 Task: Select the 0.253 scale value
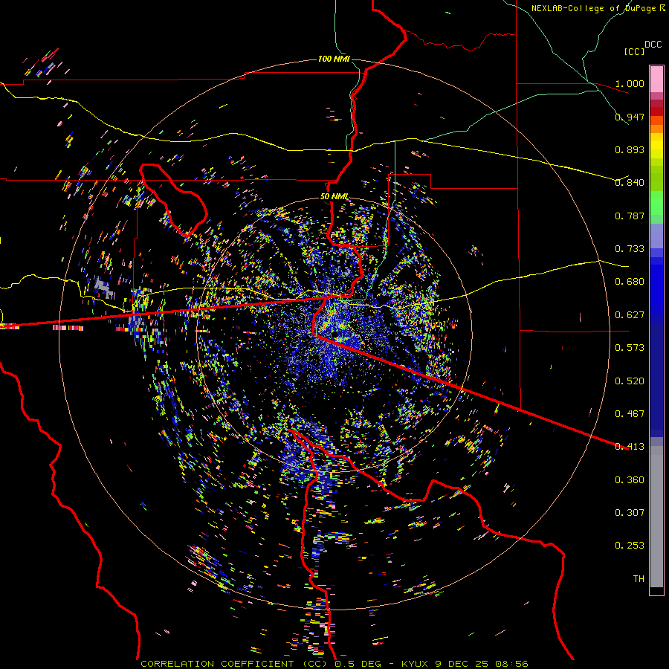(630, 546)
